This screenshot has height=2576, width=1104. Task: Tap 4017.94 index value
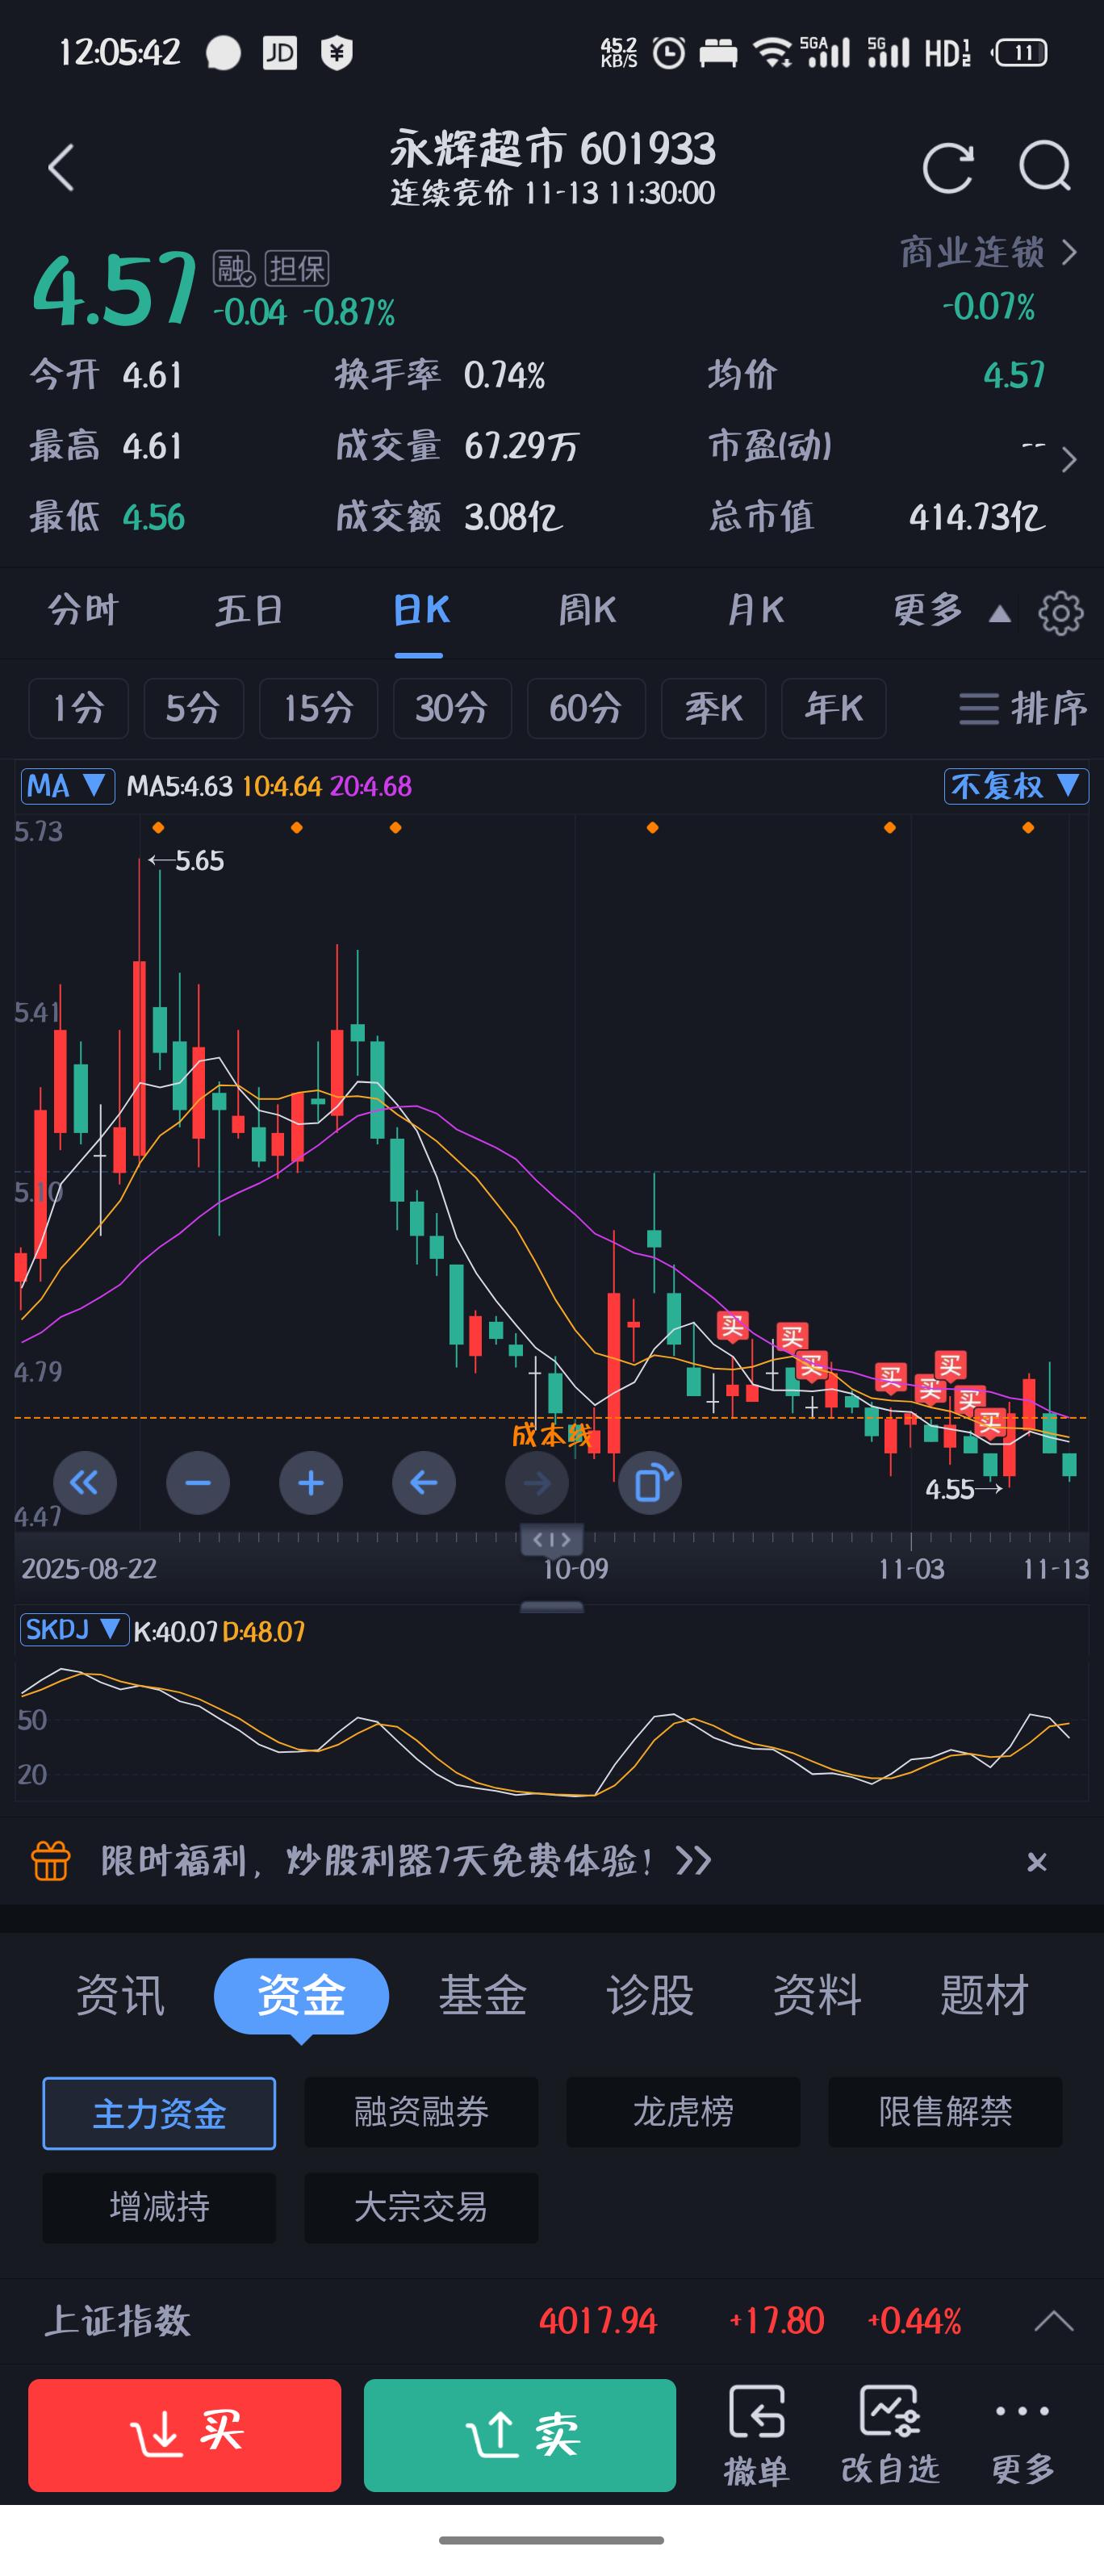coord(597,2320)
